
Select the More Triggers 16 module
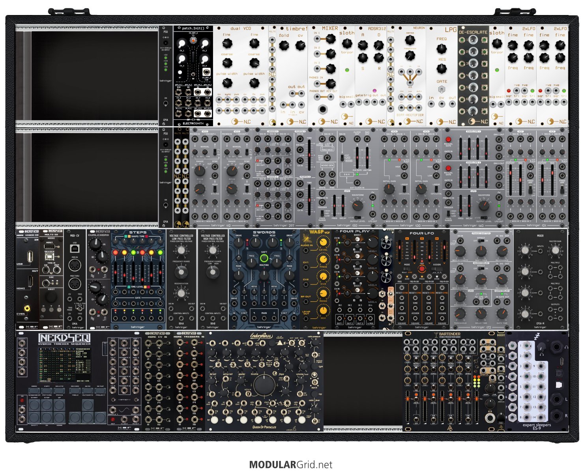pyautogui.click(x=189, y=381)
